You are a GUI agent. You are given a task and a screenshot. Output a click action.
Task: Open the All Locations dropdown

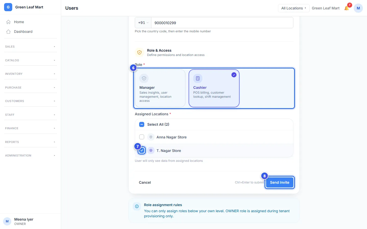294,8
